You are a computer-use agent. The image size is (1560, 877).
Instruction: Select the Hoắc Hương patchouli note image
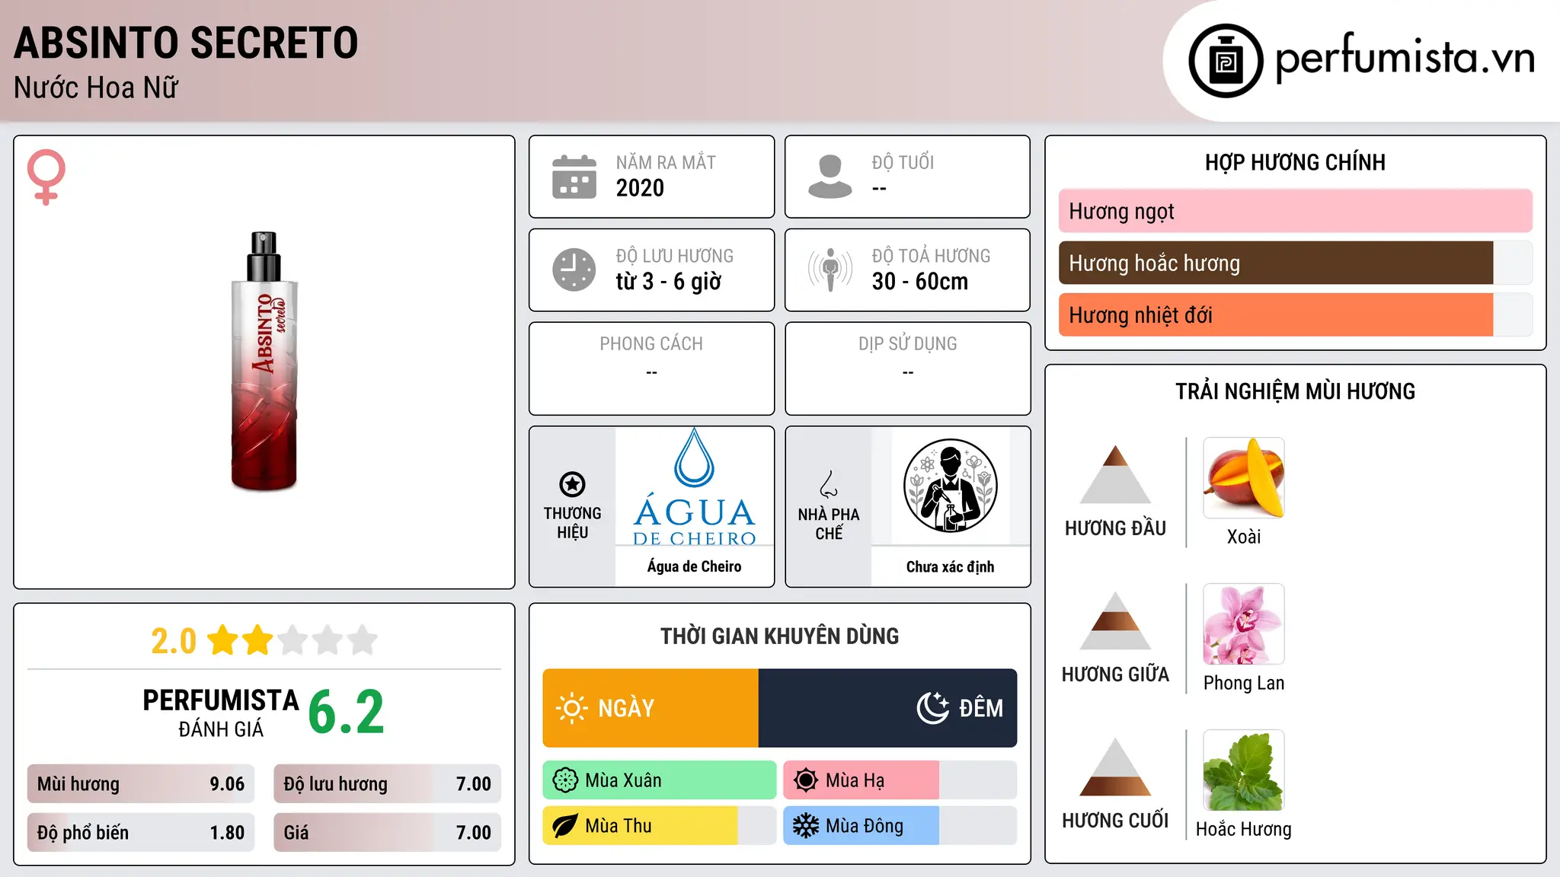1244,770
